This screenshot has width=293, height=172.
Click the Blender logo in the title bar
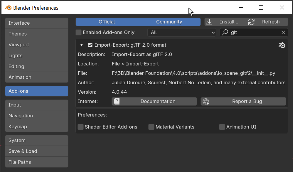[8, 8]
